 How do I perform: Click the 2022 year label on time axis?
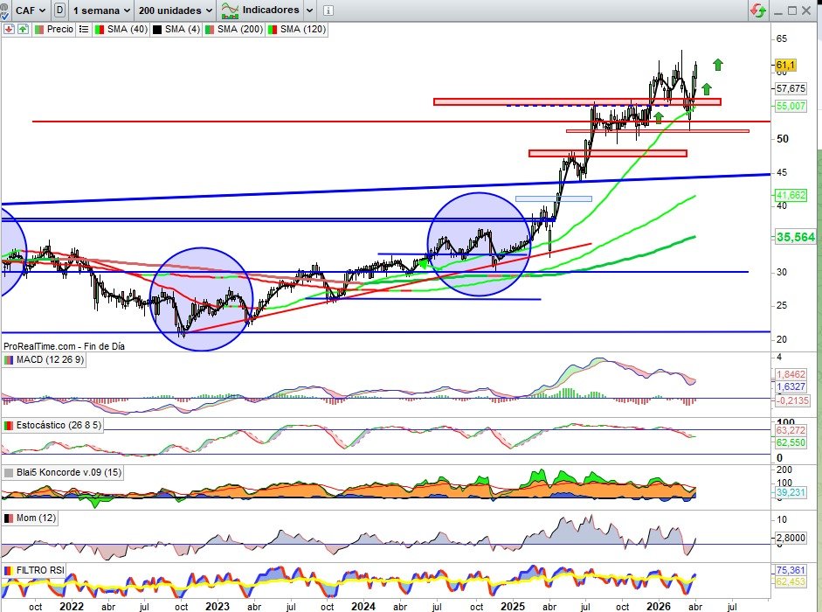(72, 606)
